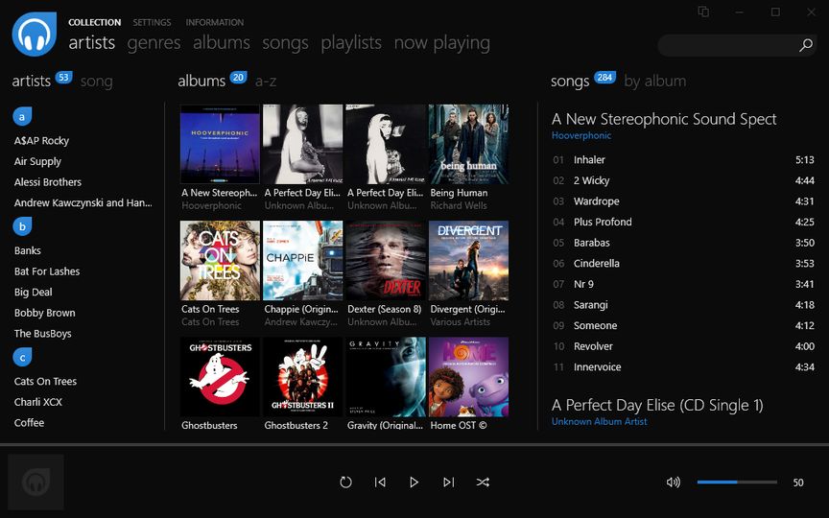The width and height of the screenshot is (829, 518).
Task: Skip to previous track
Action: (x=380, y=483)
